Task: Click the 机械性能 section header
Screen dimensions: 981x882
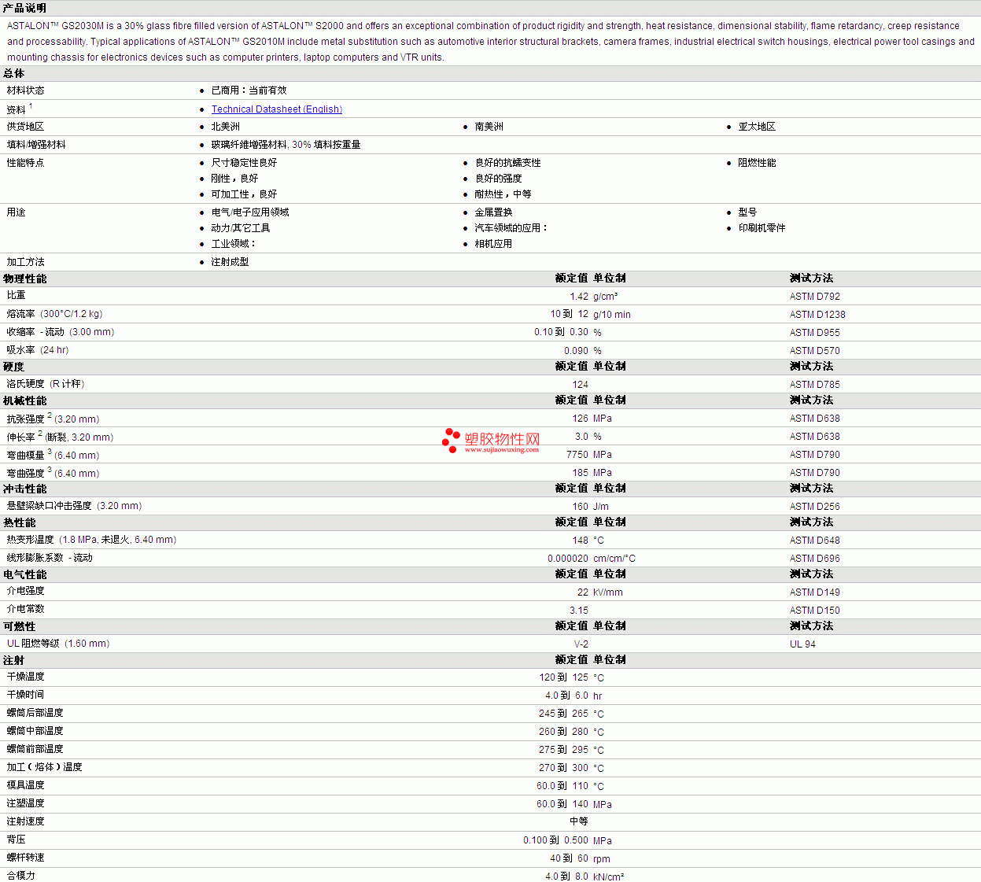Action: pyautogui.click(x=24, y=400)
